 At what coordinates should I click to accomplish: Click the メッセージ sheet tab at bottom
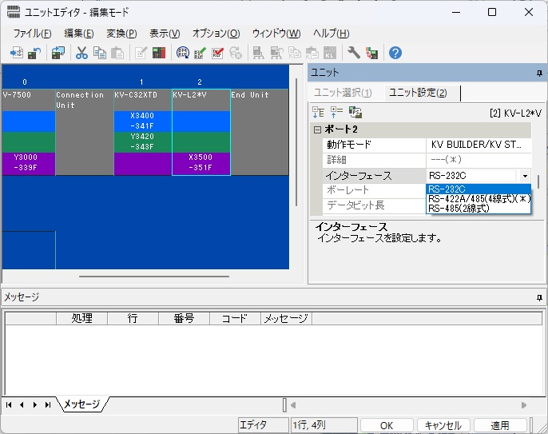coord(81,404)
